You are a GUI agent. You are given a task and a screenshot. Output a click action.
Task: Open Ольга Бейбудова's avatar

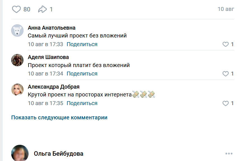[x=20, y=153]
